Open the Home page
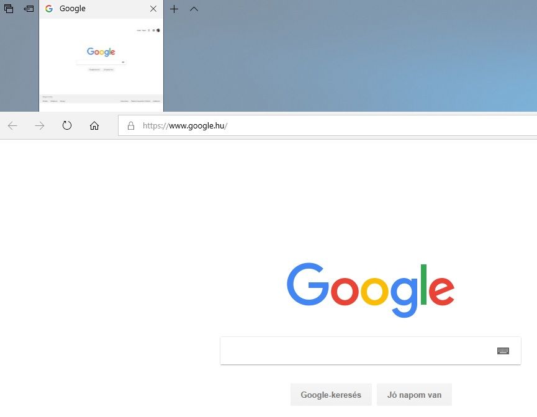This screenshot has width=537, height=417. click(x=94, y=125)
